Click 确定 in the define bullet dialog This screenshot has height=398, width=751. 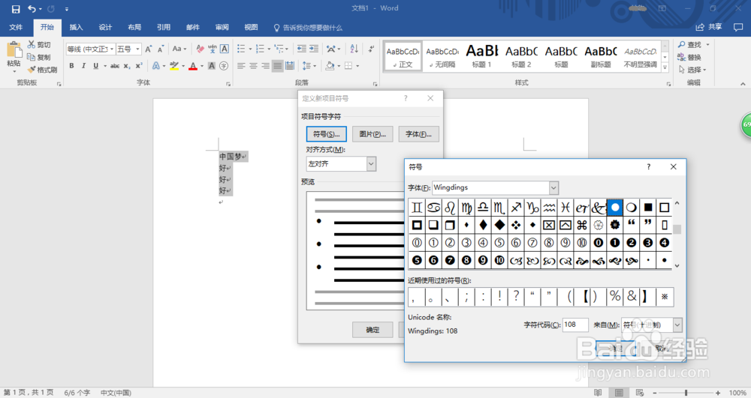[372, 330]
